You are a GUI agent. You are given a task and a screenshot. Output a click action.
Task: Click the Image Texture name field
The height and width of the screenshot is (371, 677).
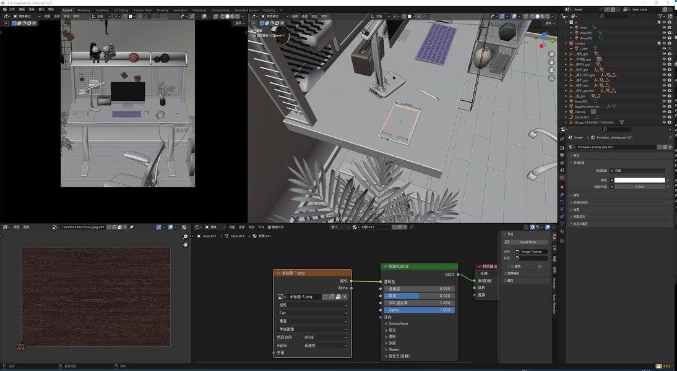click(531, 252)
